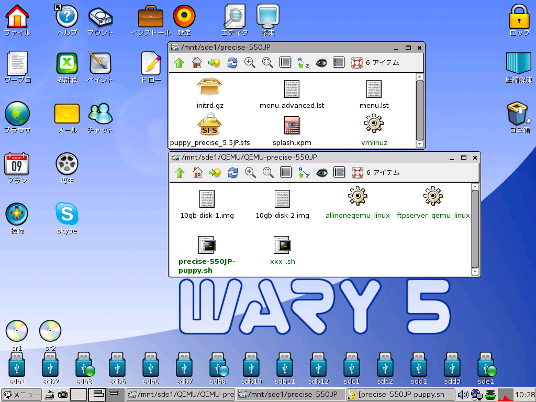The height and width of the screenshot is (402, 536).
Task: Go up a directory in QEMU-precise-550JP window
Action: 180,173
